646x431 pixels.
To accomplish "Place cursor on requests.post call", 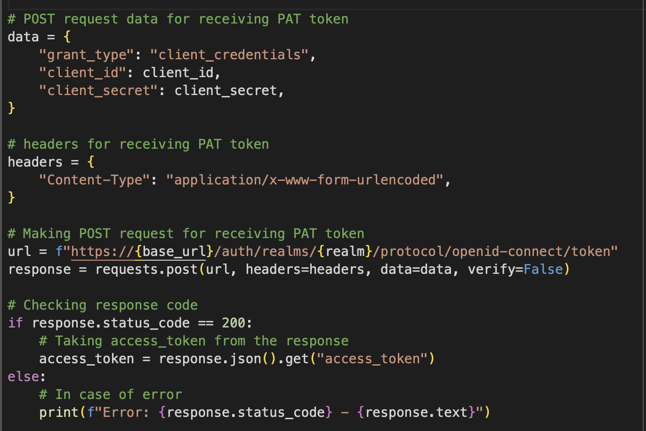I will click(146, 270).
